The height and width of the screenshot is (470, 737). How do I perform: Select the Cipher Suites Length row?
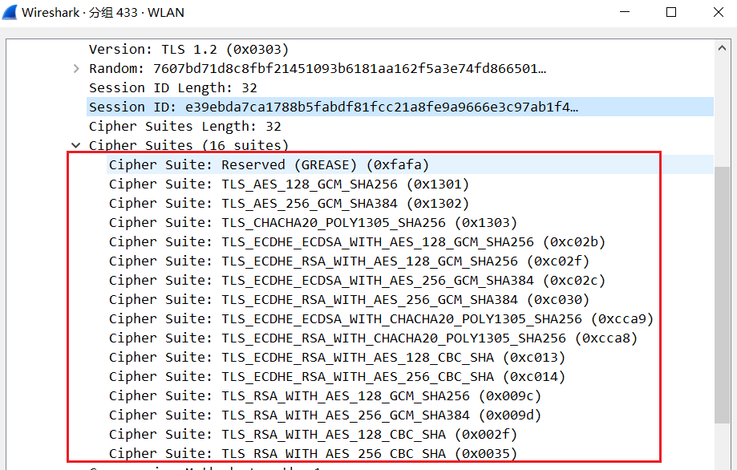click(184, 127)
